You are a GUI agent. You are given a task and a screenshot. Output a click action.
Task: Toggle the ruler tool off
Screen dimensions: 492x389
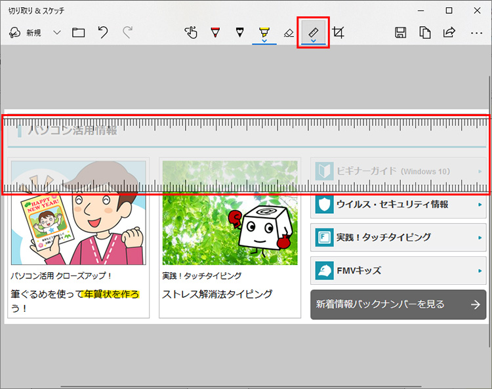pyautogui.click(x=314, y=30)
